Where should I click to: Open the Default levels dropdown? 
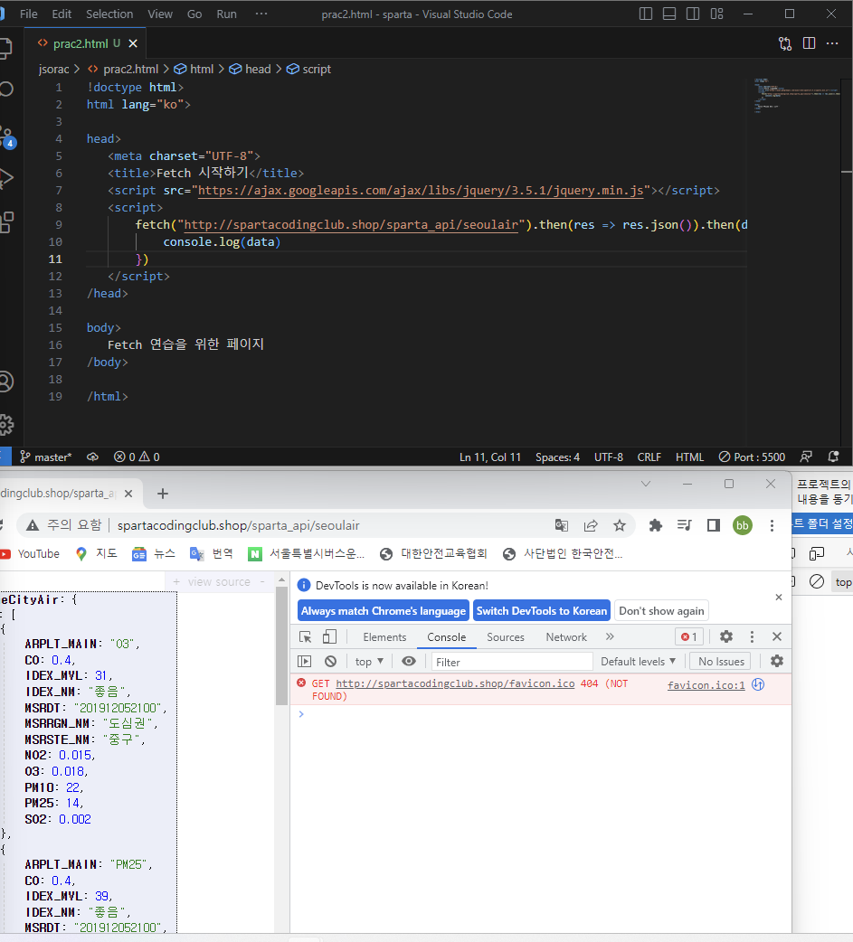point(638,662)
